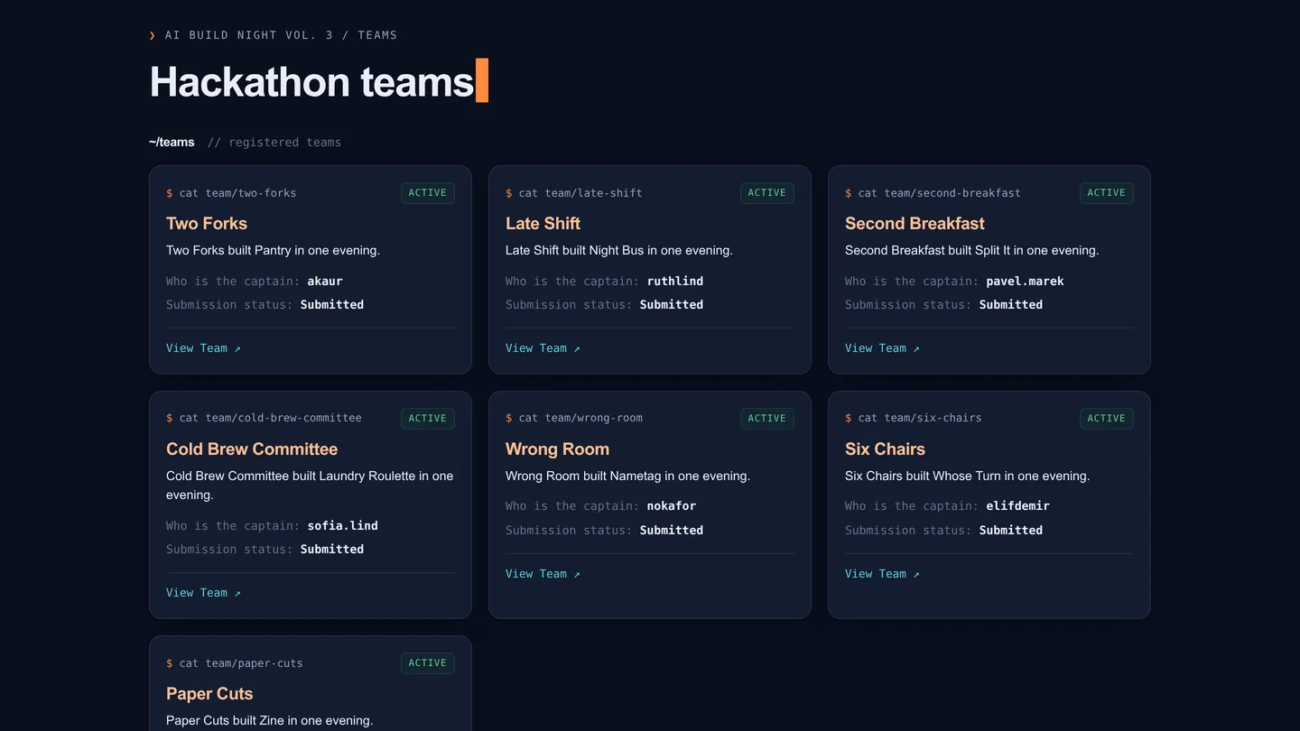Screen dimensions: 1300x731
Task: Click 'Two Forks built Pantry' description
Action: [x=273, y=250]
